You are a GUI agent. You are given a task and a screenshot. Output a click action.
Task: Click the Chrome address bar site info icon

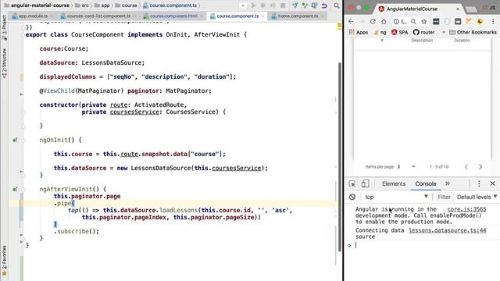click(396, 21)
